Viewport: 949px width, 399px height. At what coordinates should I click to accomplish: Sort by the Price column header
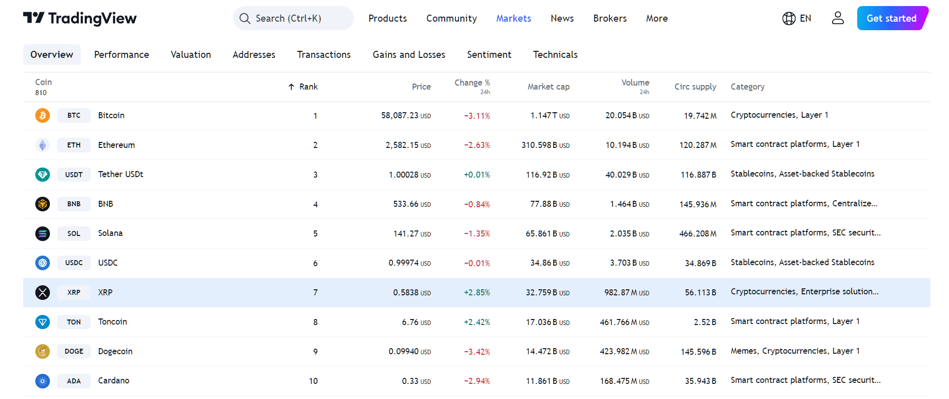coord(421,87)
